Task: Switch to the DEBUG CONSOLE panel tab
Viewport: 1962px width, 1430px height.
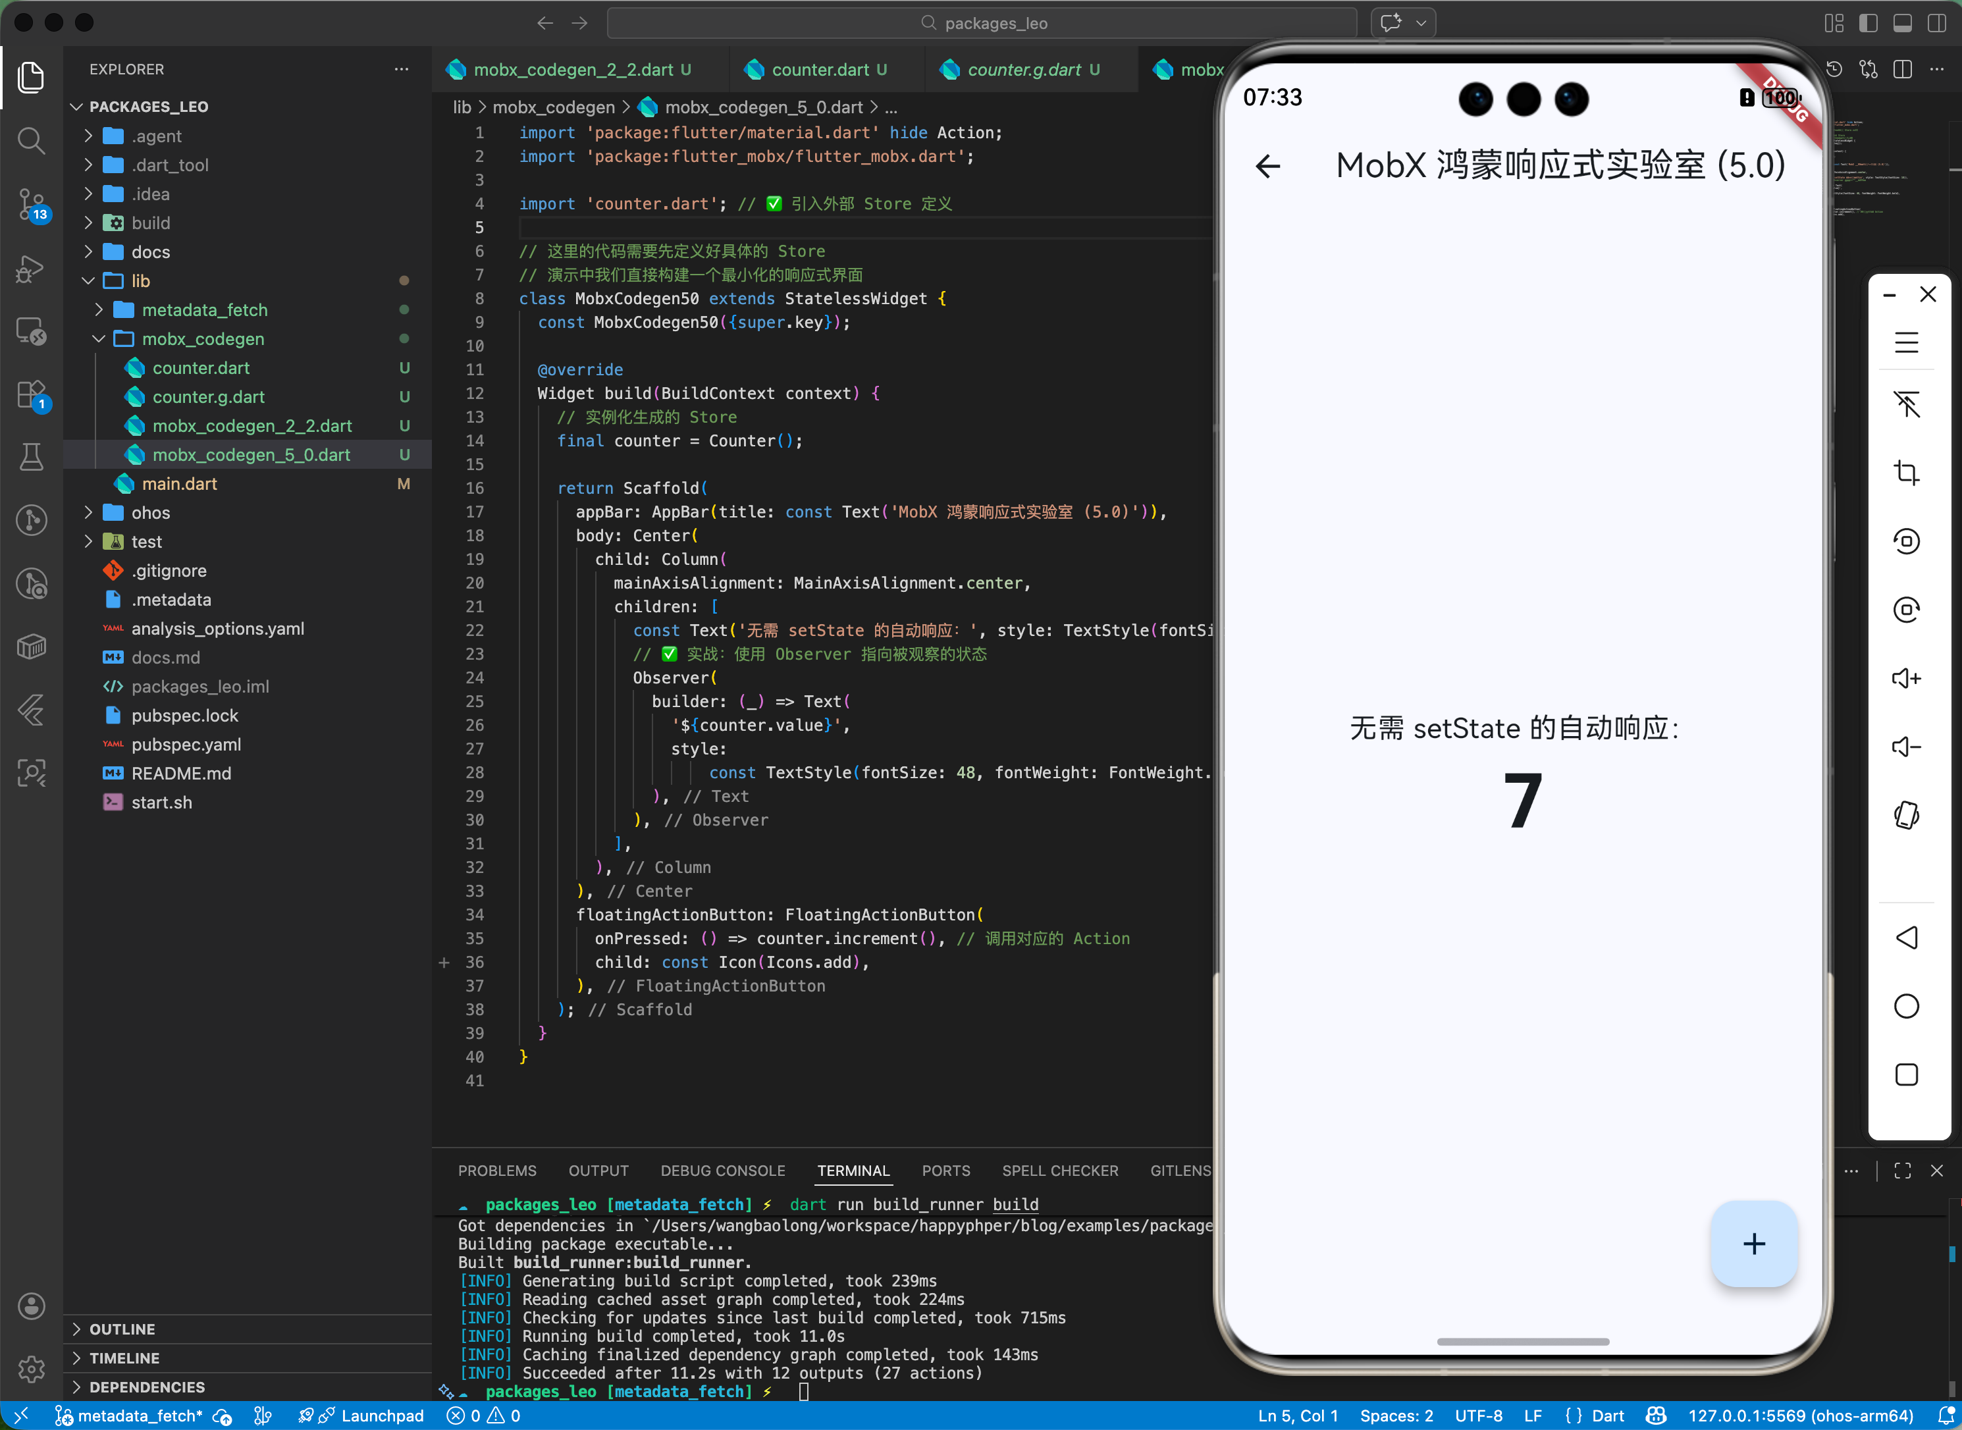Action: pyautogui.click(x=722, y=1171)
